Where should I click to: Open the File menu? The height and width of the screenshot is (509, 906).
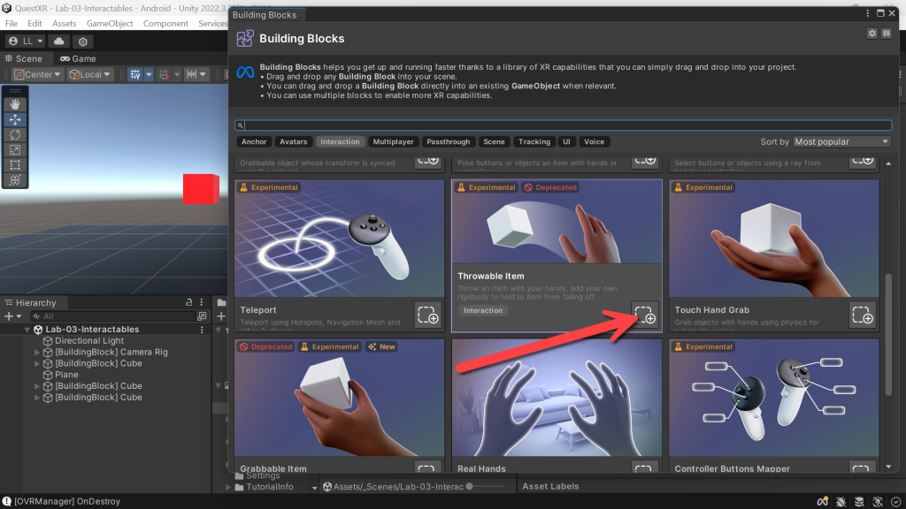coord(12,24)
